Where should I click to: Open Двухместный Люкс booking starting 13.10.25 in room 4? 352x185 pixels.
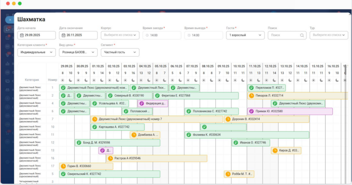point(298,104)
